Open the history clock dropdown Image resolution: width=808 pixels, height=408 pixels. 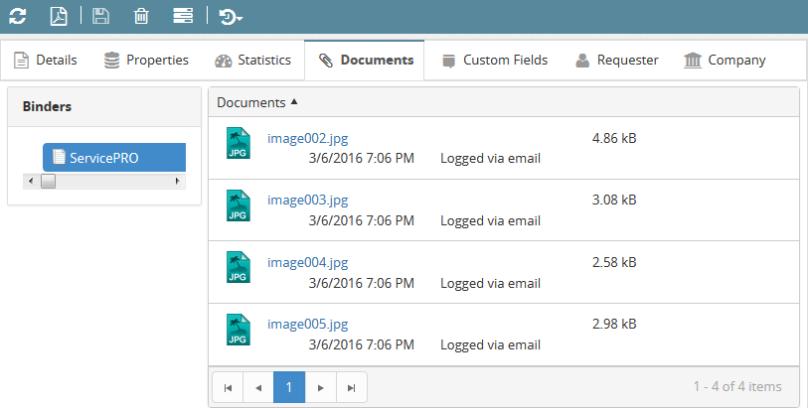coord(231,17)
